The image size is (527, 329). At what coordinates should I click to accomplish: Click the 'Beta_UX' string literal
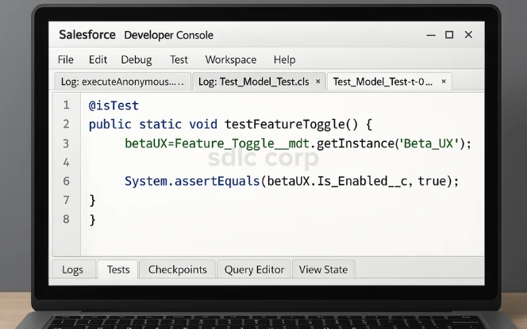429,143
